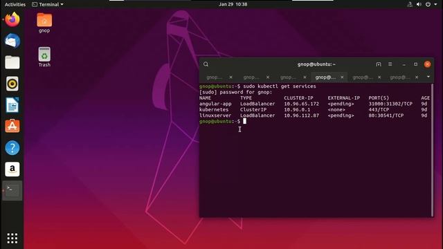Open the Trash desktop icon
The height and width of the screenshot is (249, 443).
pyautogui.click(x=44, y=57)
